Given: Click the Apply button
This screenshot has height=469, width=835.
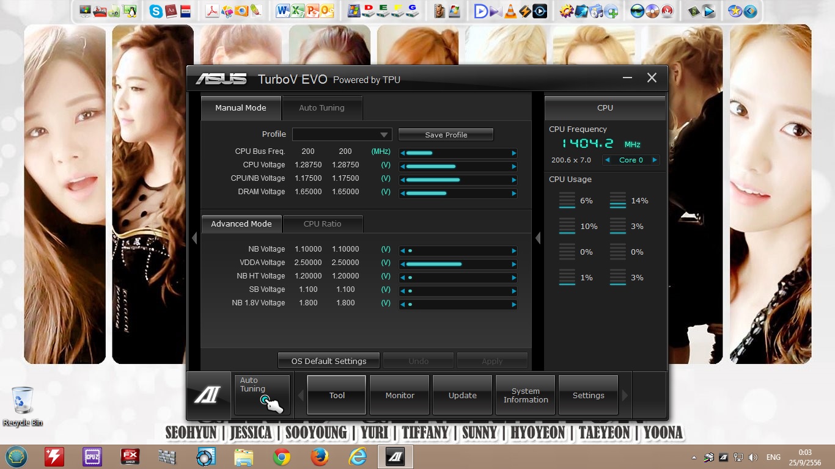Looking at the screenshot, I should click(x=492, y=361).
